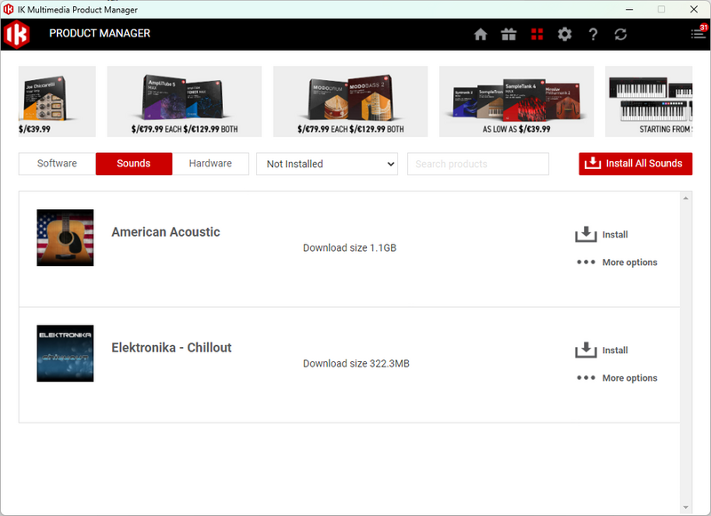Open the Not Installed filter dropdown
This screenshot has height=516, width=711.
327,164
